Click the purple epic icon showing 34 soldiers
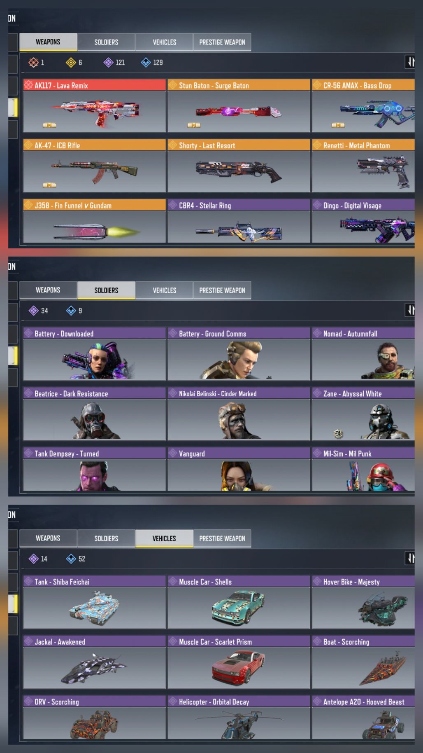 (33, 311)
